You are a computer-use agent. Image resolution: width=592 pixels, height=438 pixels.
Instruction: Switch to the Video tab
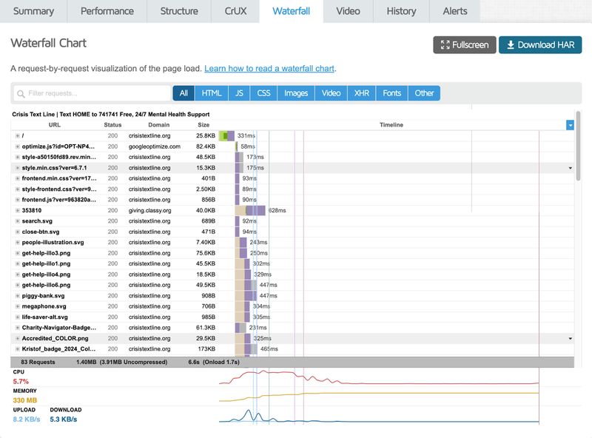point(348,12)
